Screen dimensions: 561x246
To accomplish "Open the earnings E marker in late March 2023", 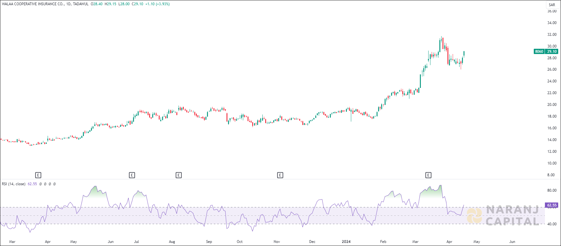I will [x=38, y=175].
